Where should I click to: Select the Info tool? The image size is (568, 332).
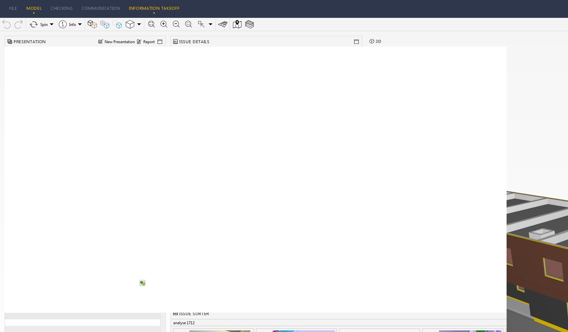tap(67, 24)
